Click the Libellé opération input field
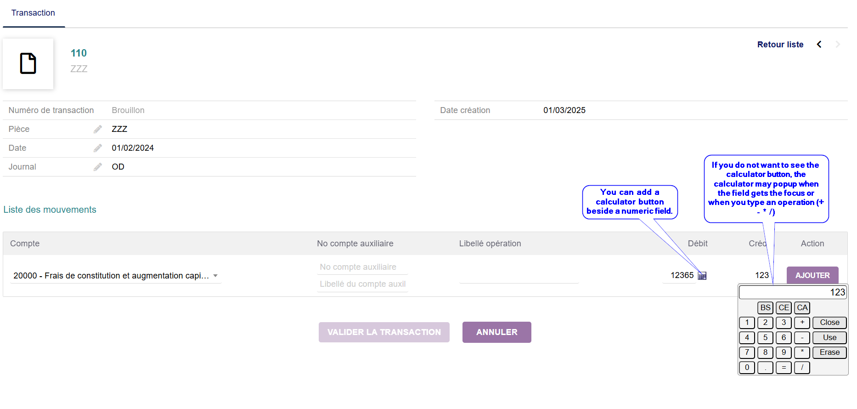The height and width of the screenshot is (409, 857). pos(519,276)
